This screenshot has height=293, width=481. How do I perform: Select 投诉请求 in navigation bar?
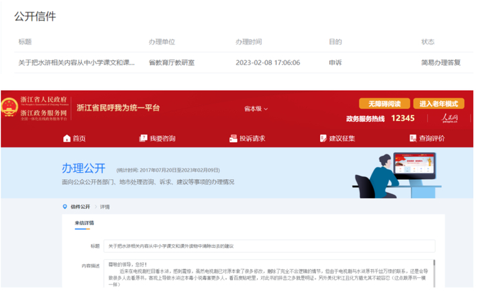point(252,139)
